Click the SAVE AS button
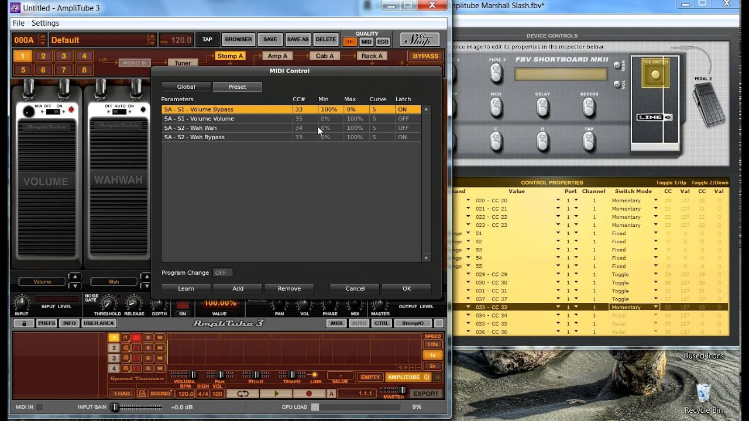 pyautogui.click(x=297, y=40)
